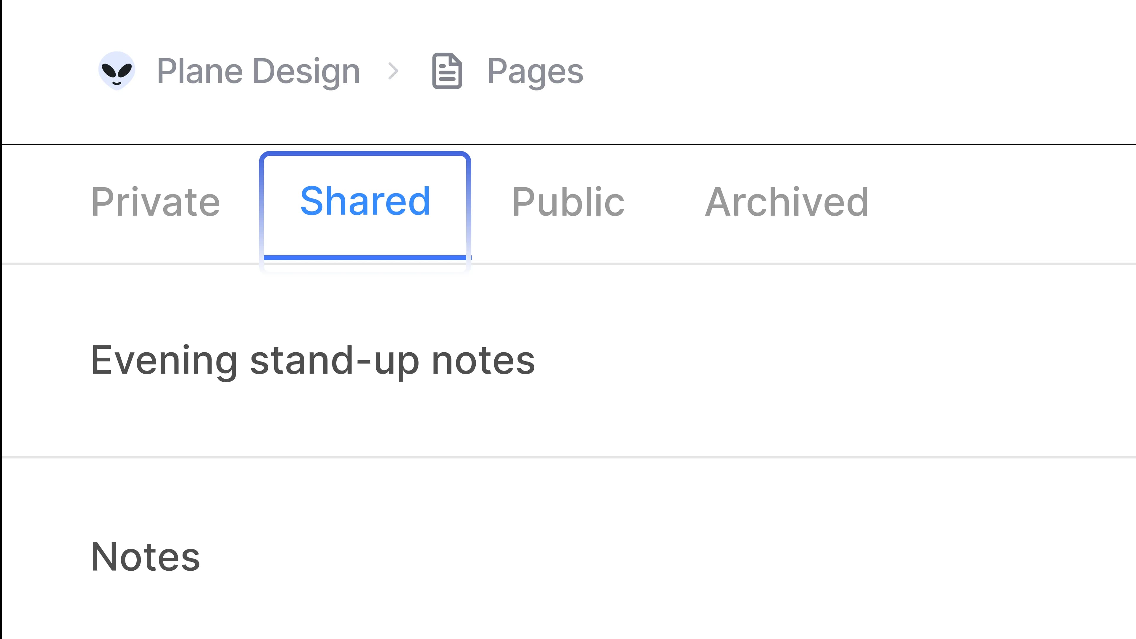Switch to the Private tab
1136x639 pixels.
click(155, 202)
